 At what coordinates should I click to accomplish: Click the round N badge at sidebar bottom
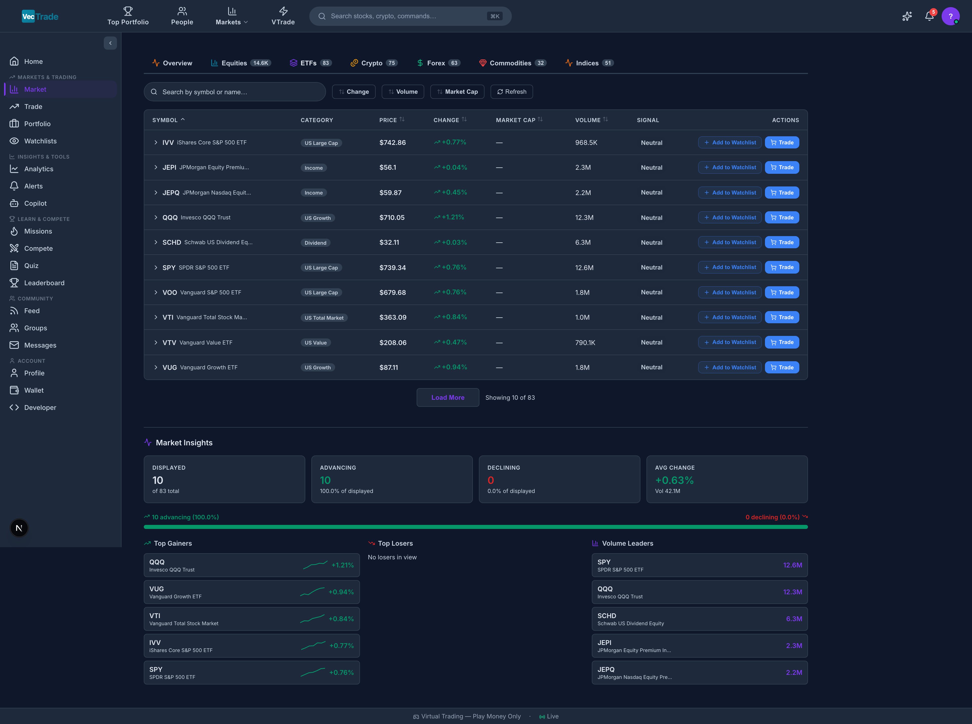19,528
